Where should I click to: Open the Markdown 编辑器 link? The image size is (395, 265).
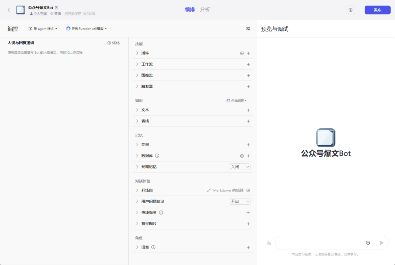pyautogui.click(x=225, y=190)
